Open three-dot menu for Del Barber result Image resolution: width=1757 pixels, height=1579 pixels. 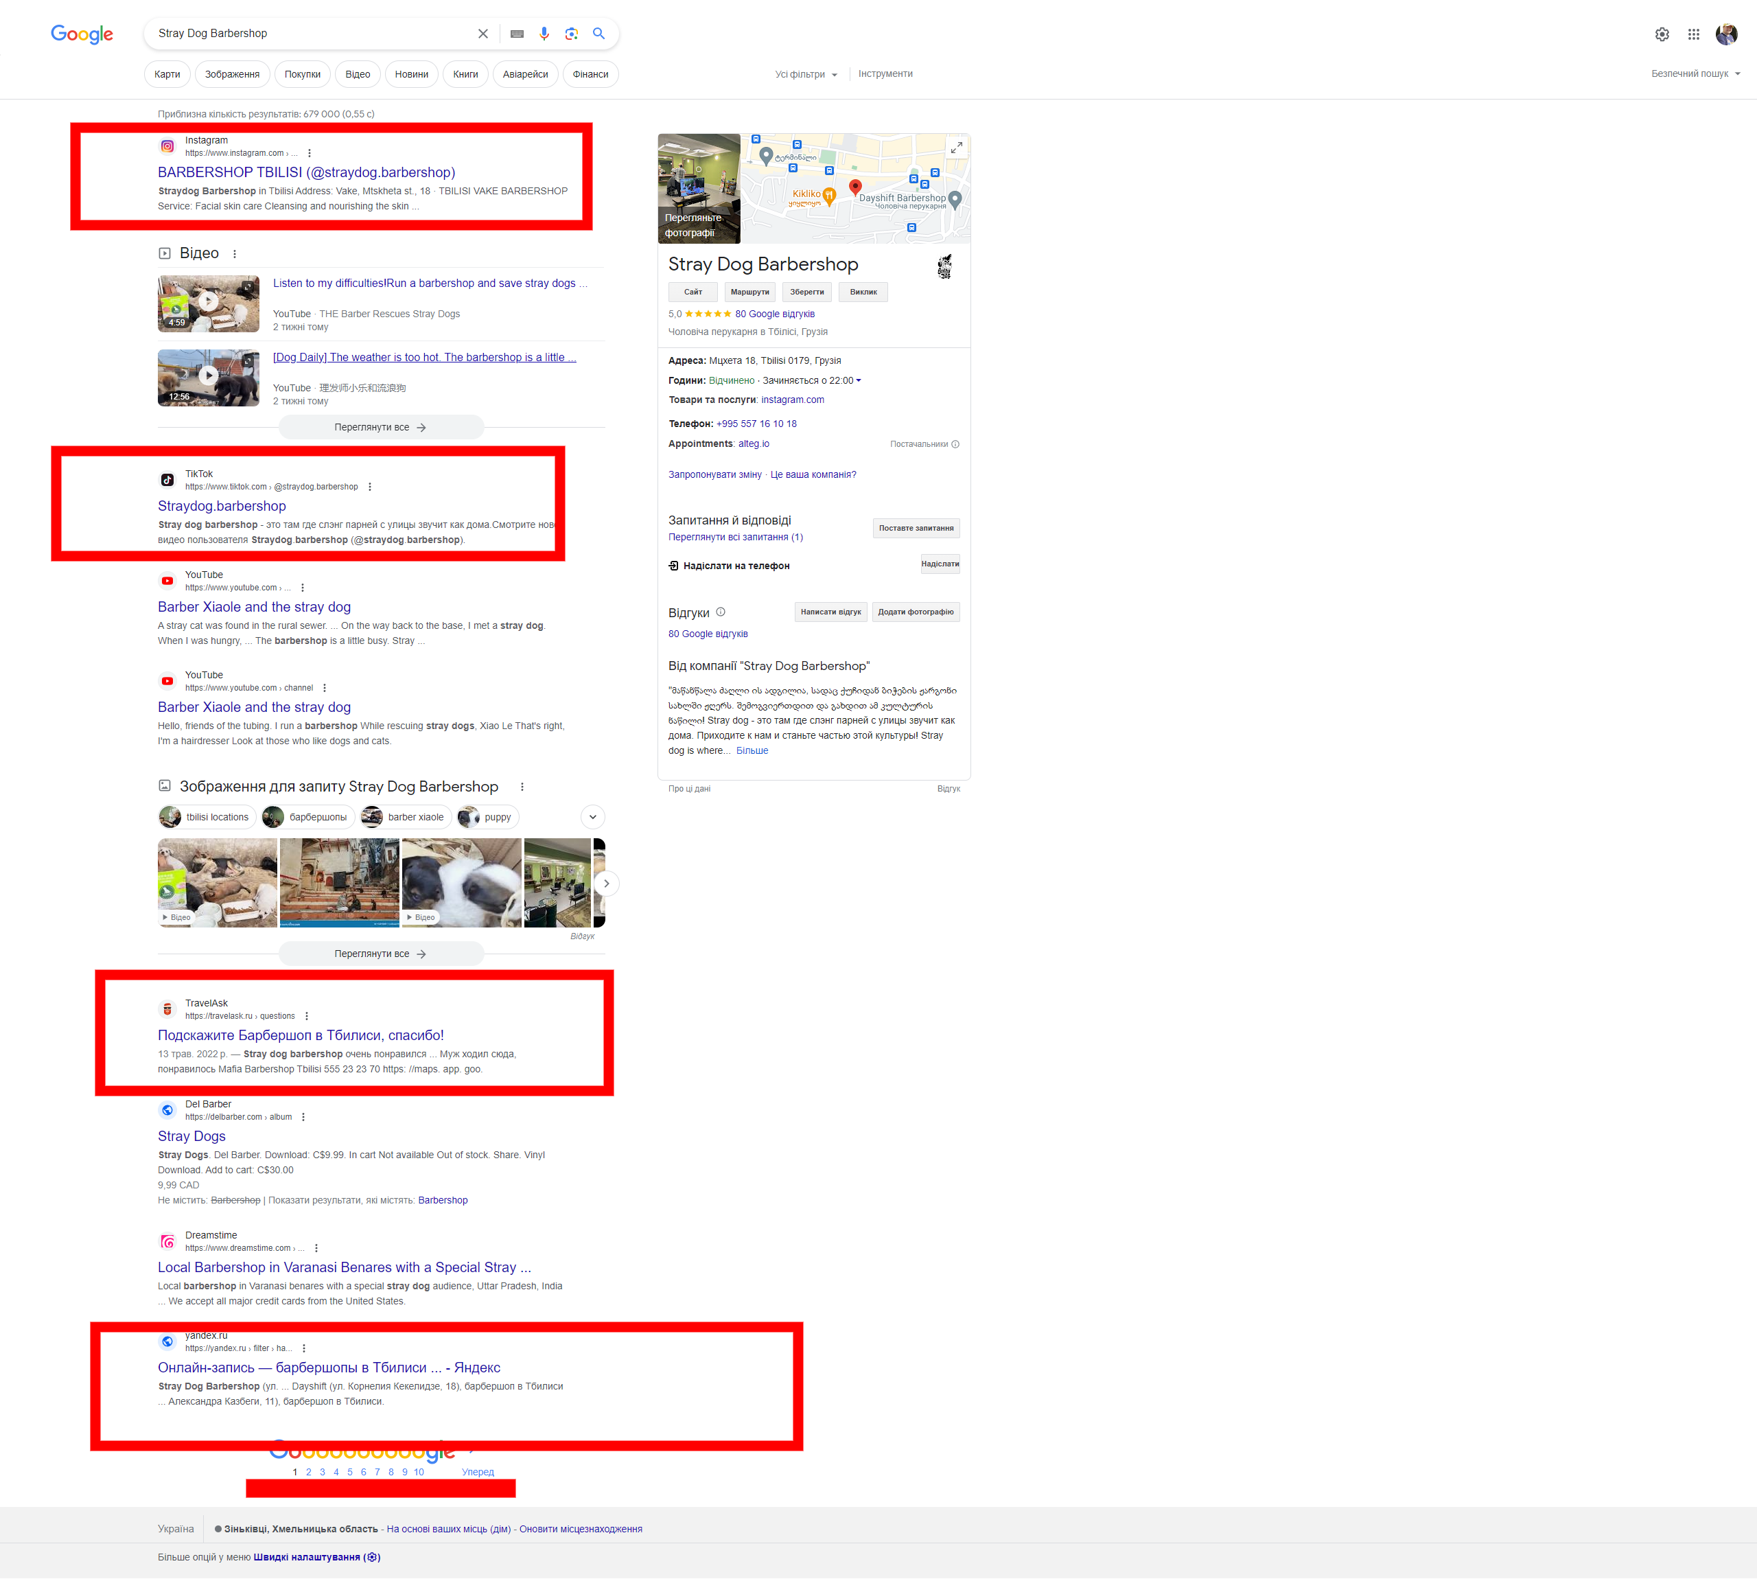pos(303,1116)
